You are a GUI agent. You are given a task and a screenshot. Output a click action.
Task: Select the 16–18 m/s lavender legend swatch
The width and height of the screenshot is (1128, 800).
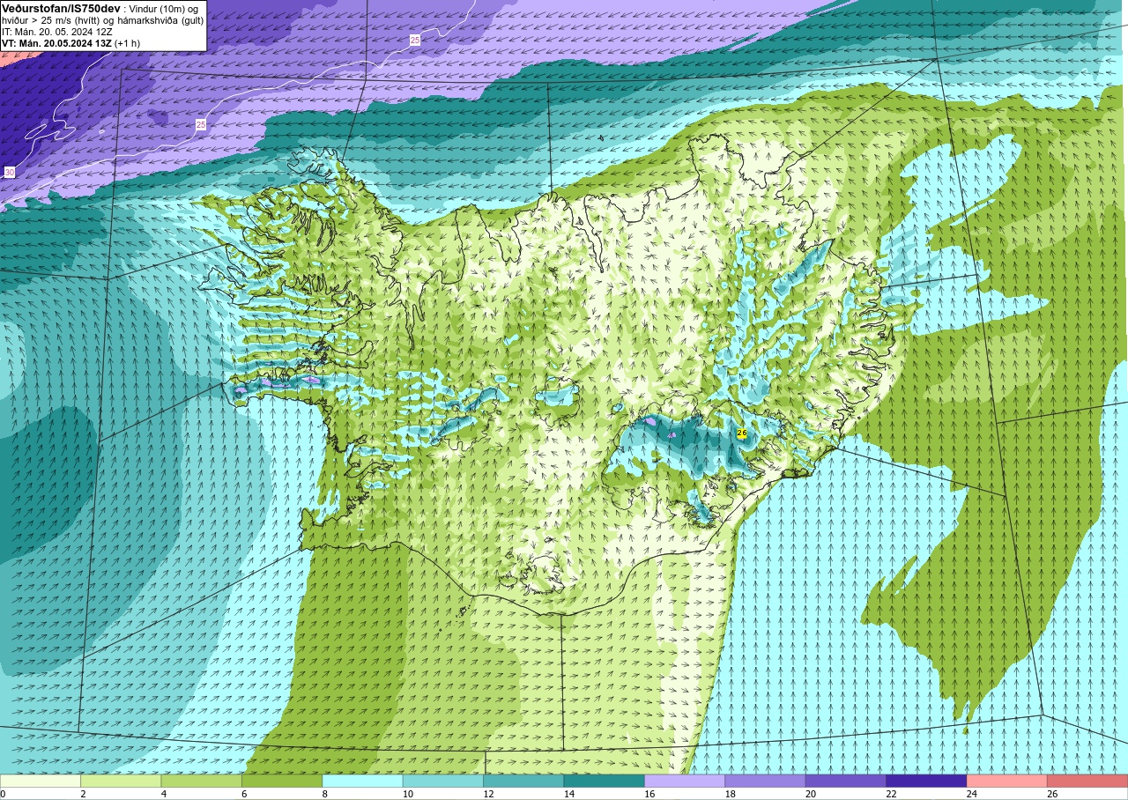point(685,781)
